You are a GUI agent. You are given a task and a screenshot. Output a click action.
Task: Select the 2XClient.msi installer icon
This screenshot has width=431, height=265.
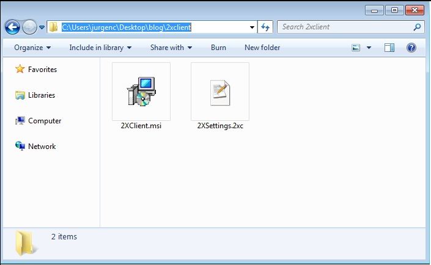pyautogui.click(x=141, y=92)
